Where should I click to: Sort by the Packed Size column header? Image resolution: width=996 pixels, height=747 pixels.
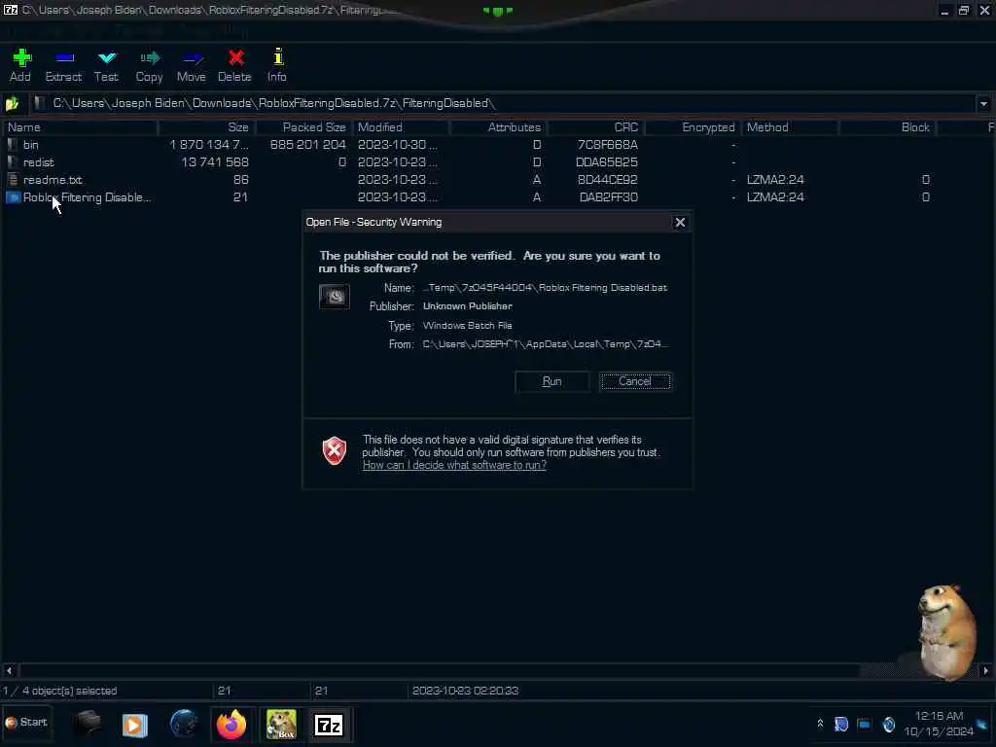[303, 127]
